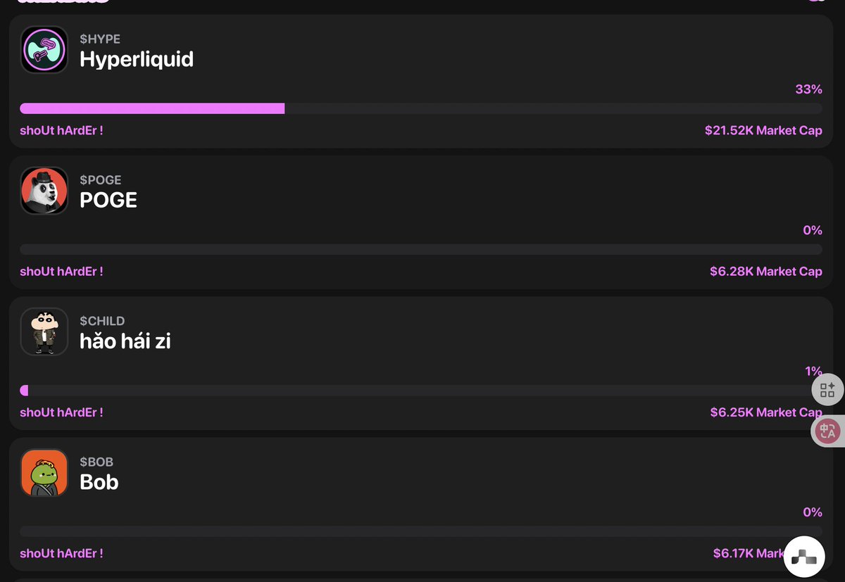The image size is (845, 582).
Task: Click shoUt hArdEr under Bob
Action: coord(61,553)
